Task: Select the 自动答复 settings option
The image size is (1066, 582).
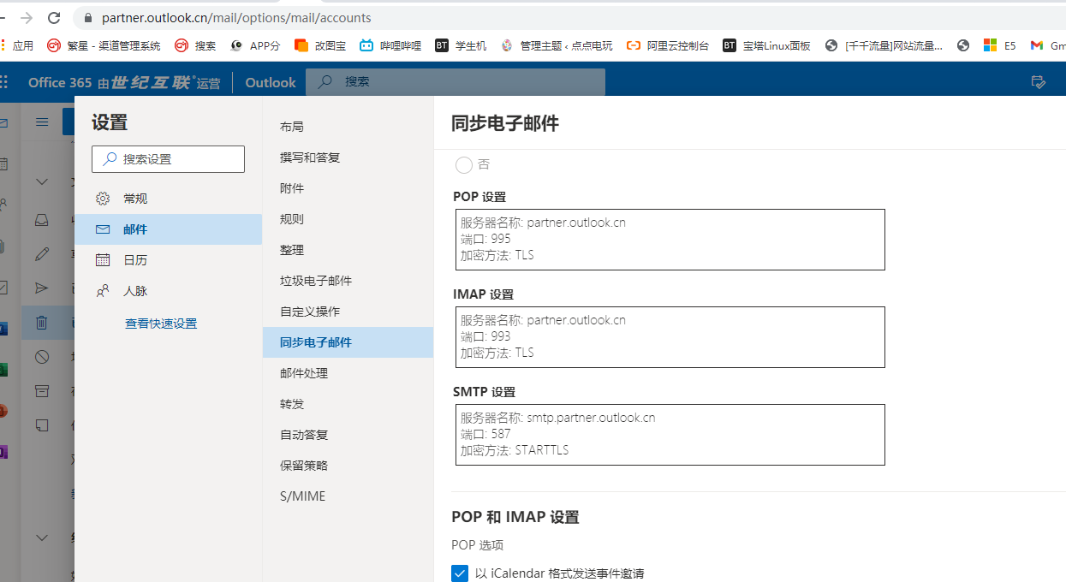Action: pos(304,435)
